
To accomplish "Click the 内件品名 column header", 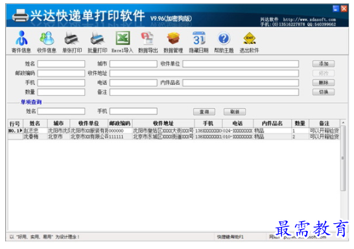I will [272, 124].
